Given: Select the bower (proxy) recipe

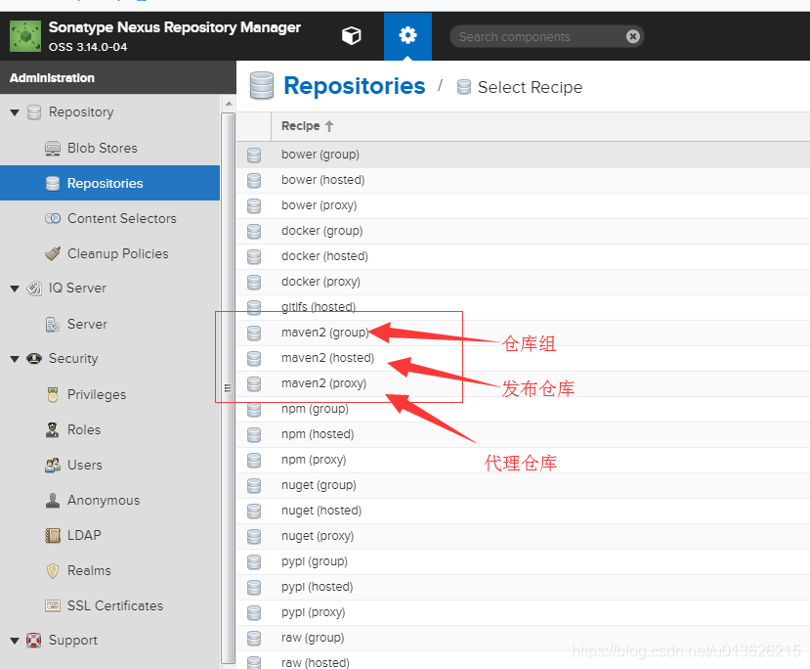Looking at the screenshot, I should pos(523,205).
